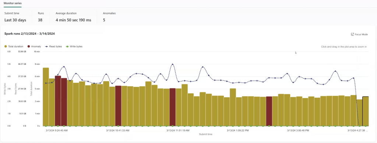Click the x-axis label '3/13/24 9:24:40 AM'
377x143 pixels.
point(56,130)
